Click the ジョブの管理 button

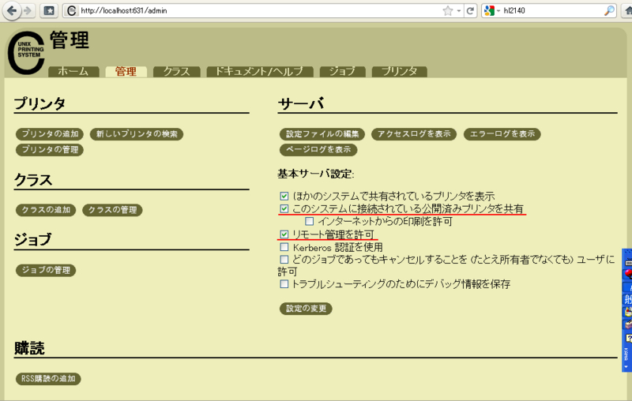(46, 270)
